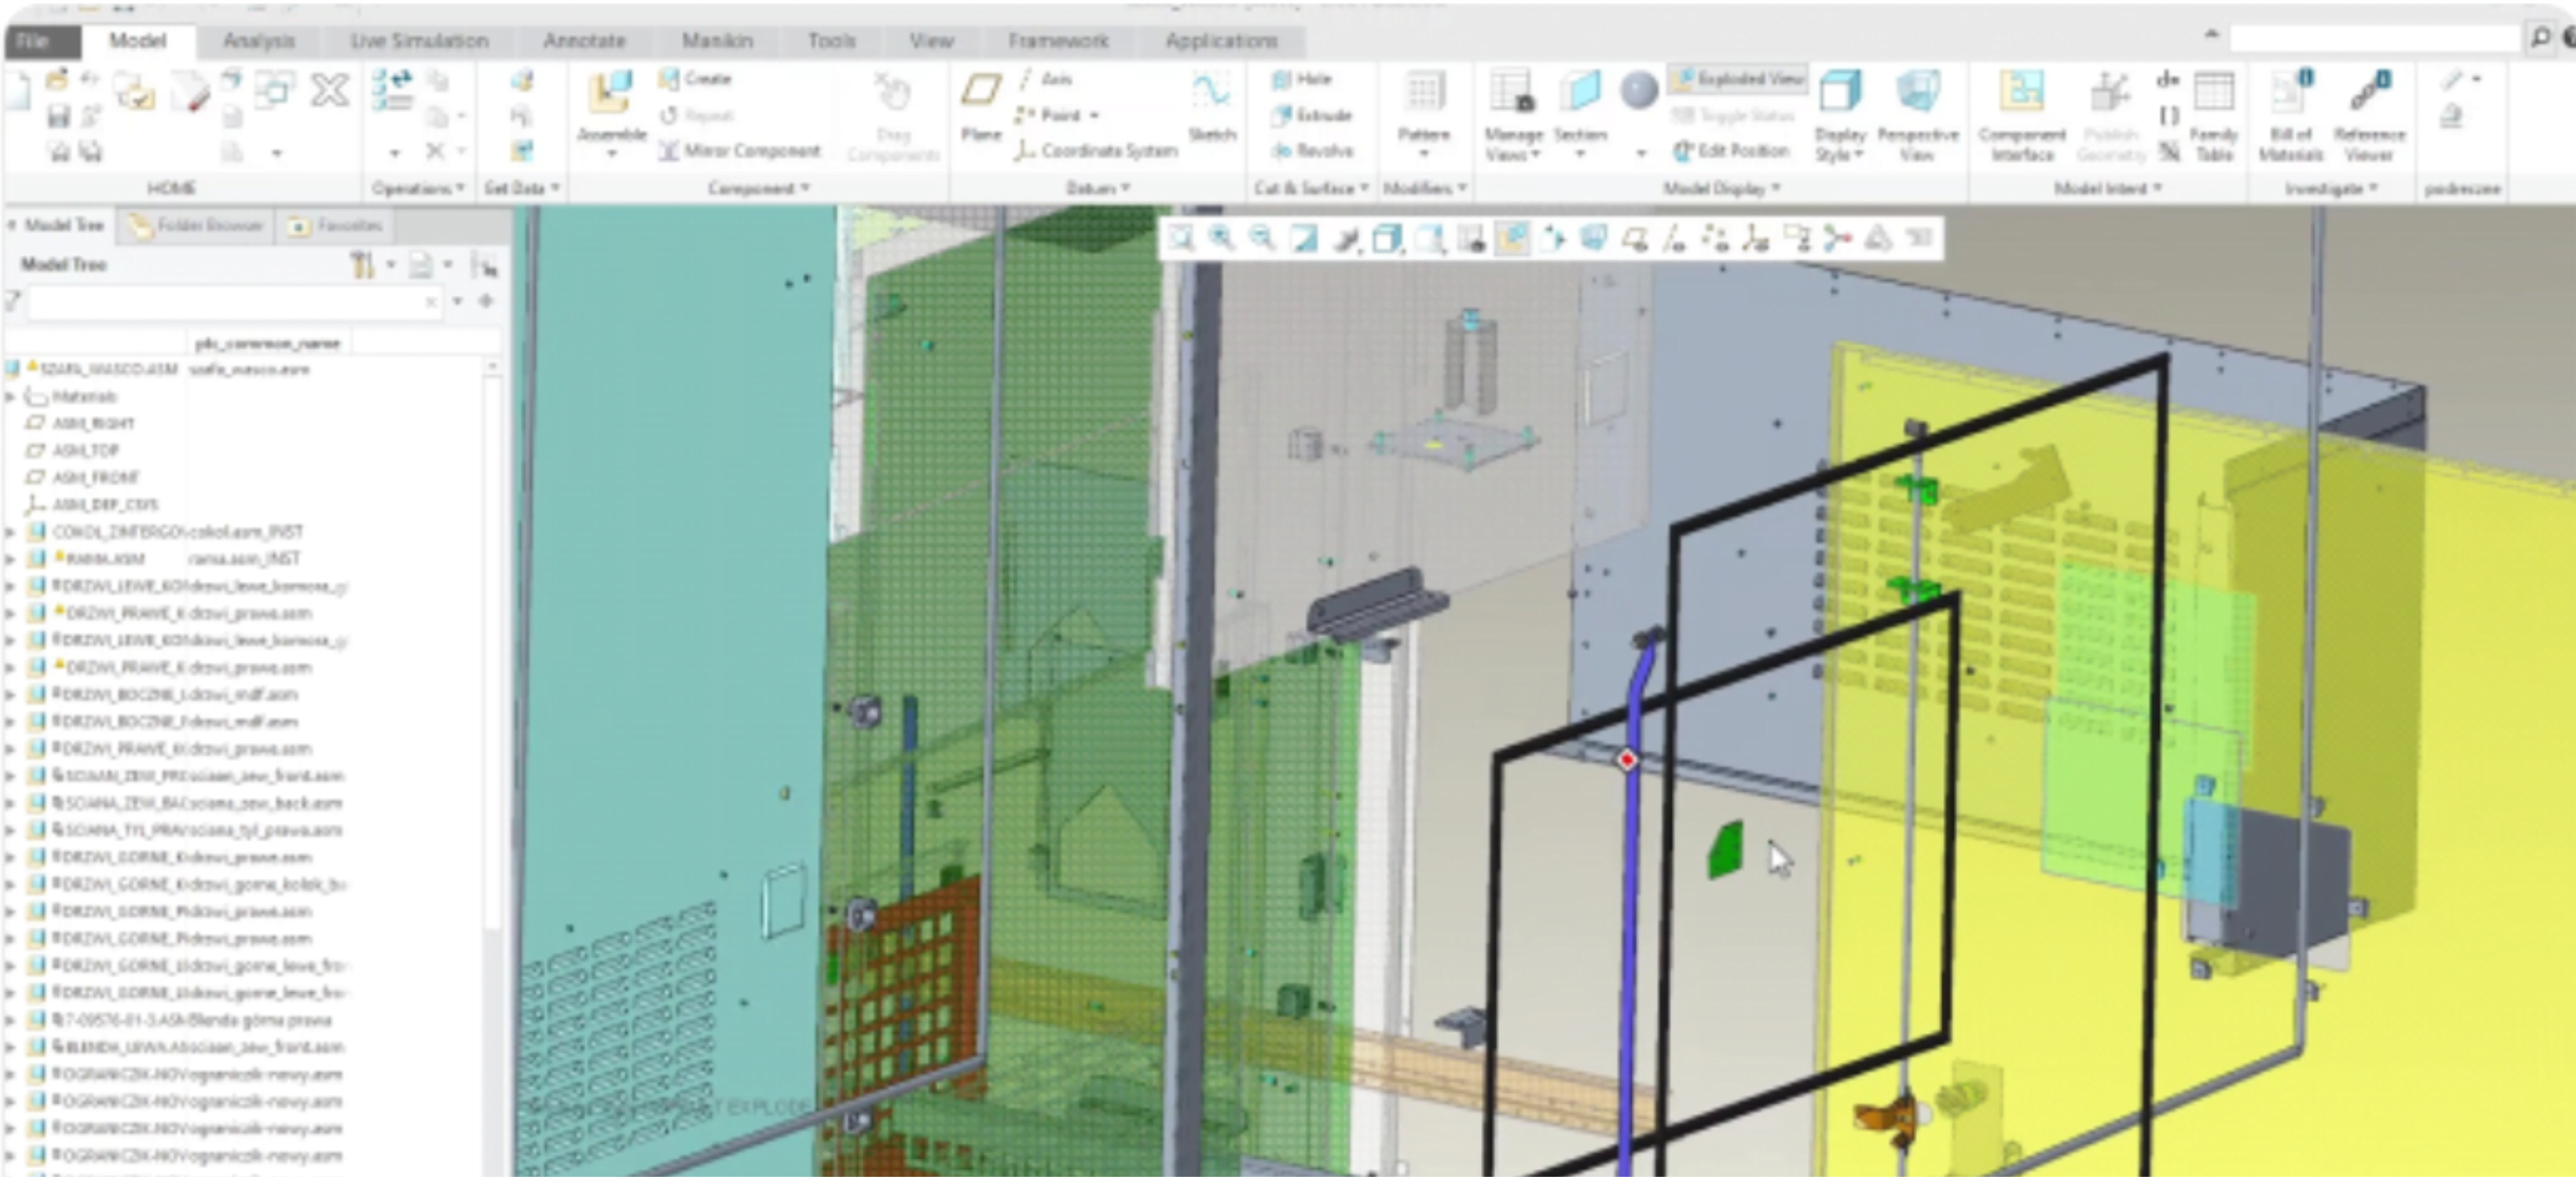Toggle the highlighted graphics toolbar display filter

point(1512,238)
